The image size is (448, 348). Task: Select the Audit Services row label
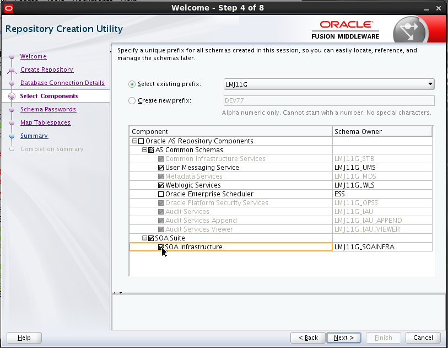tap(187, 212)
